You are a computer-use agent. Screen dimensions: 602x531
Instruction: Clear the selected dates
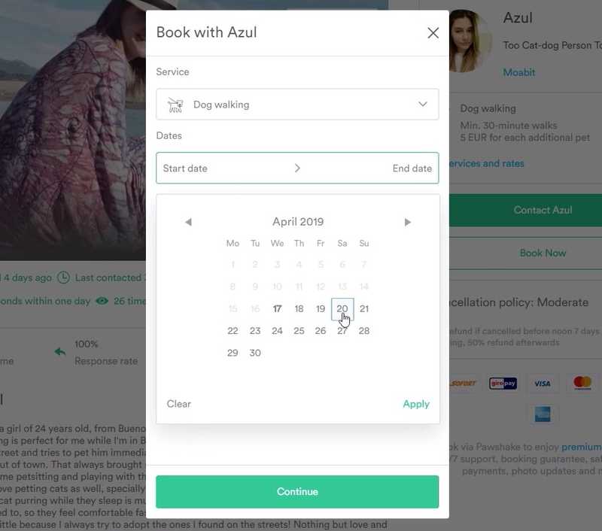[x=178, y=404]
